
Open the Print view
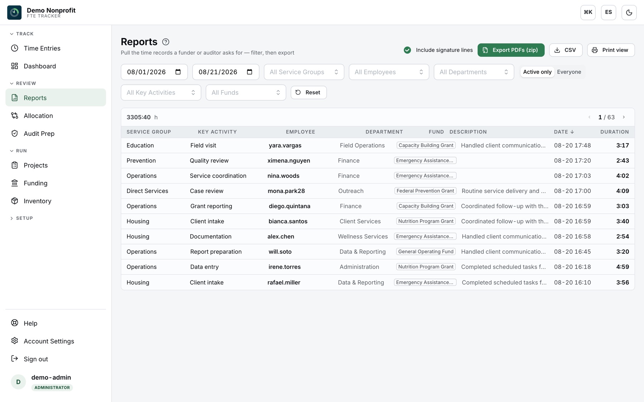(x=611, y=50)
